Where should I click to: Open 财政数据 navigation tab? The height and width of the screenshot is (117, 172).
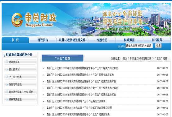[x=129, y=40]
